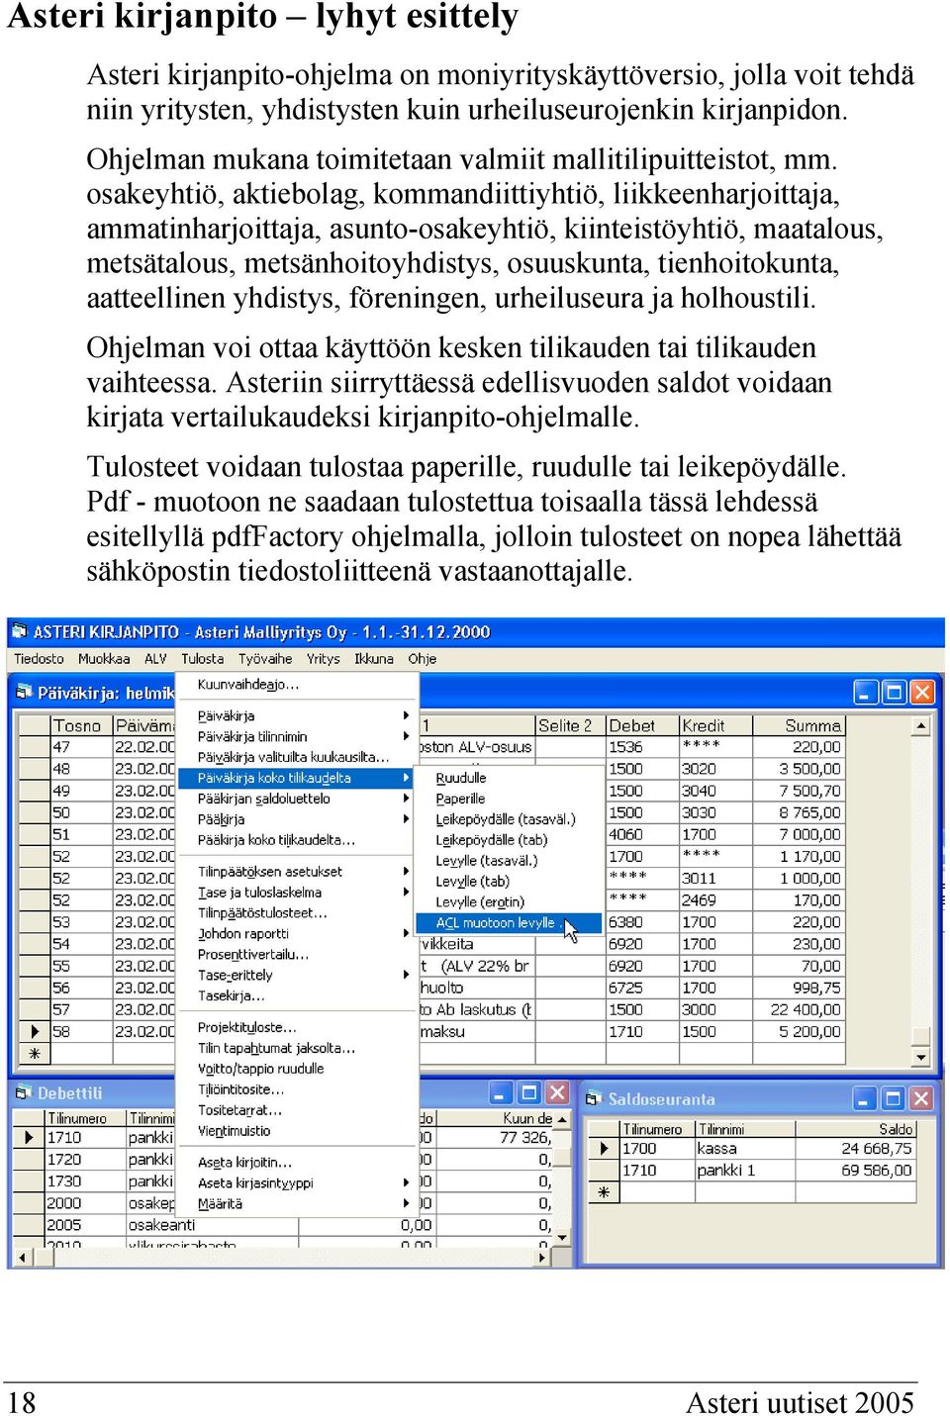Expand the Tase-erittely submenu
The image size is (950, 1416).
(x=296, y=976)
